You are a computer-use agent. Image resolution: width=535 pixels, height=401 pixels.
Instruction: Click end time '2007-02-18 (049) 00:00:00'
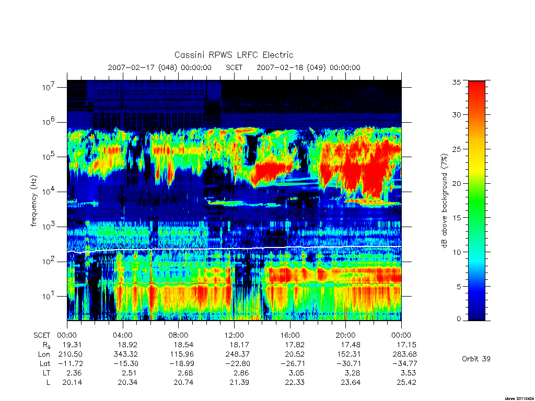coord(308,67)
